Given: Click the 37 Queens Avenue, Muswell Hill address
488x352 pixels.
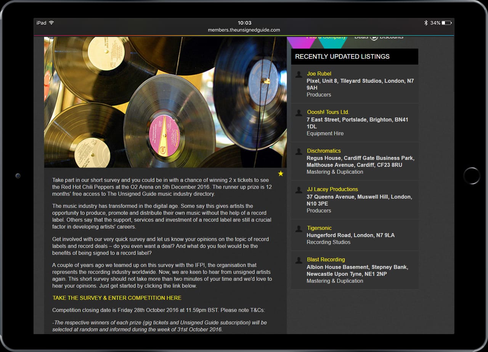Looking at the screenshot, I should pos(359,200).
